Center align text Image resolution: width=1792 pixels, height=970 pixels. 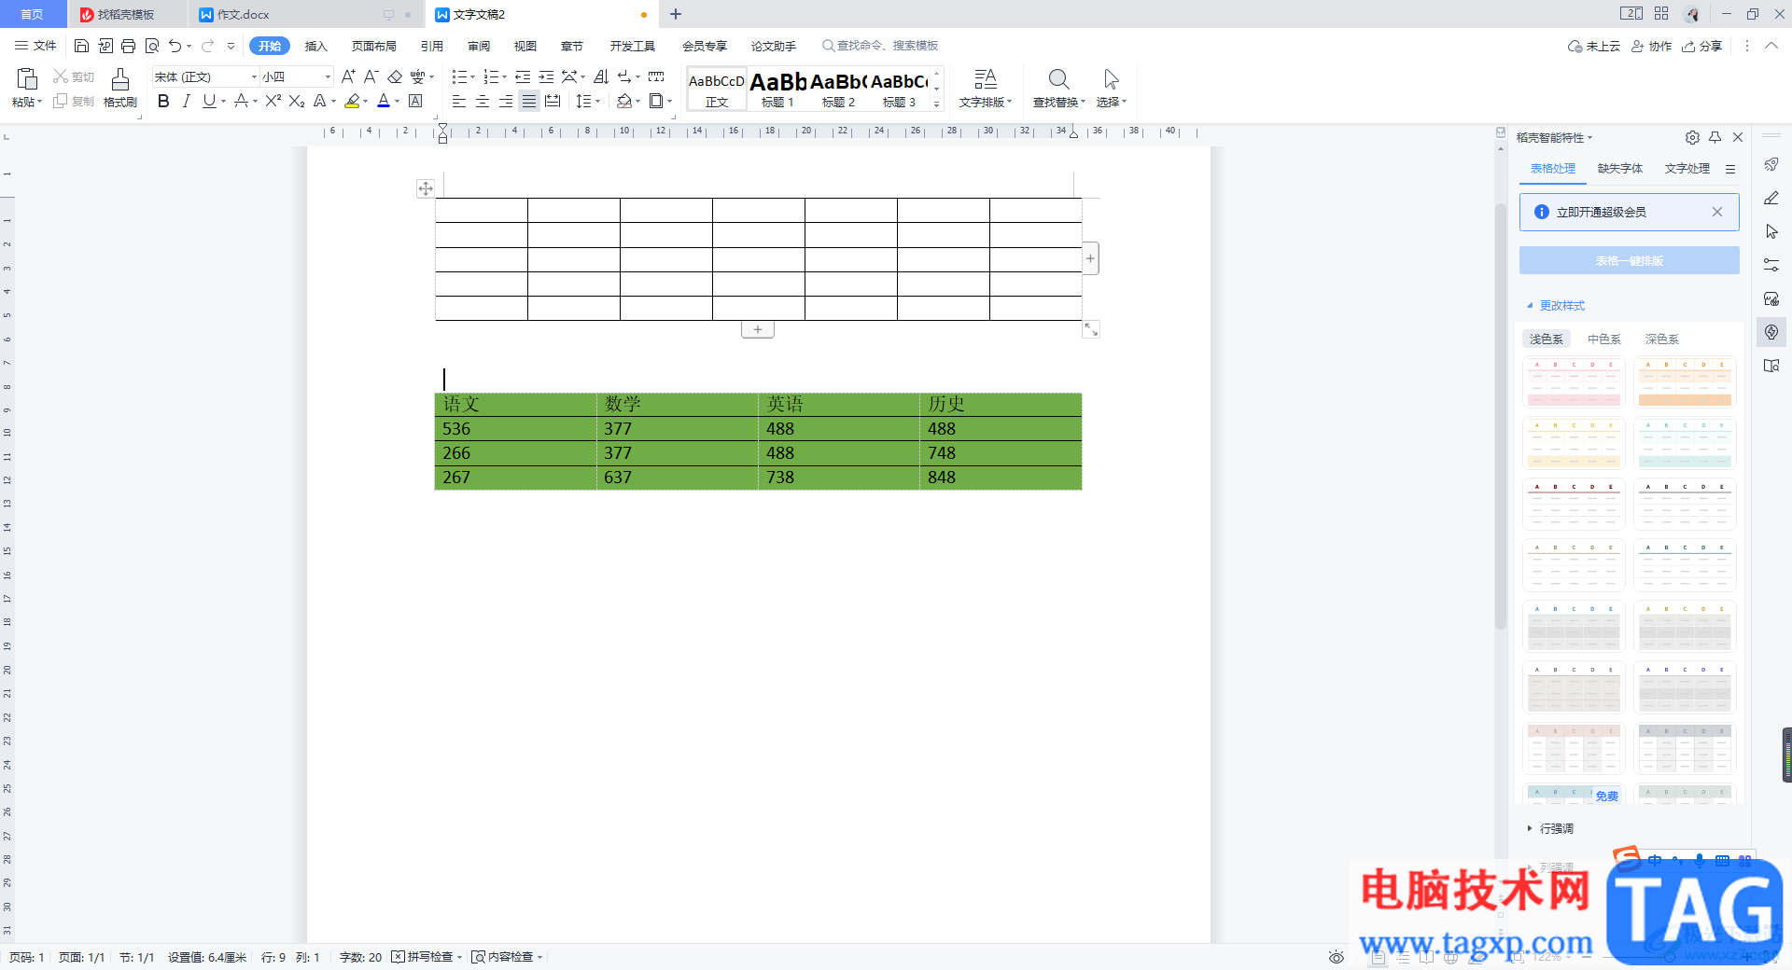(483, 101)
